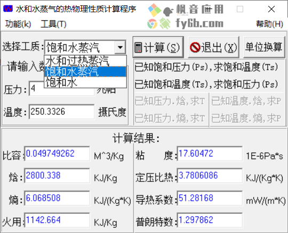Open the 功能(k) menu
This screenshot has width=288, height=233.
pyautogui.click(x=18, y=24)
